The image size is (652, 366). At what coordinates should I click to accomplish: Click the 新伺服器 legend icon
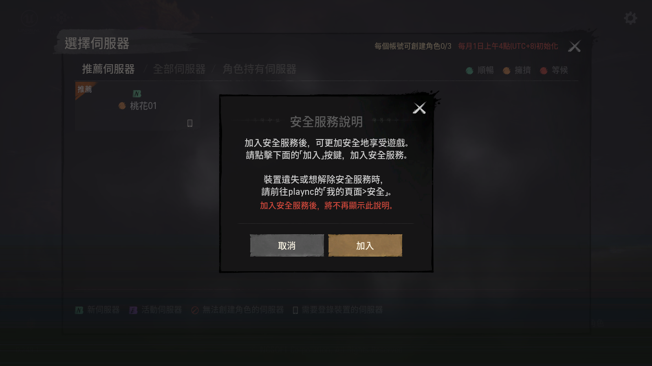(79, 310)
